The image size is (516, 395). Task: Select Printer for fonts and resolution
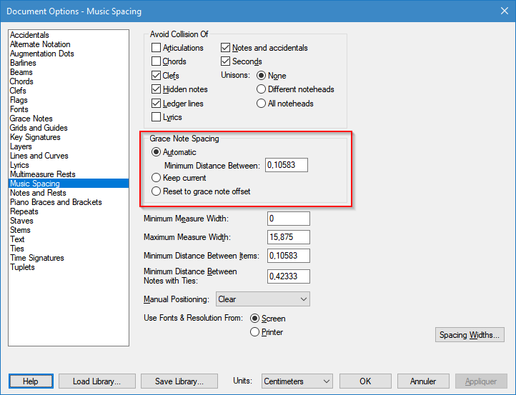[x=255, y=332]
